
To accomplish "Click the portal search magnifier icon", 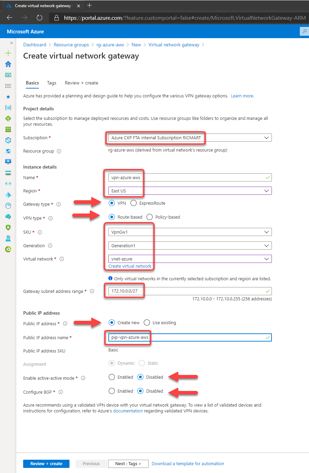I will click(304, 31).
